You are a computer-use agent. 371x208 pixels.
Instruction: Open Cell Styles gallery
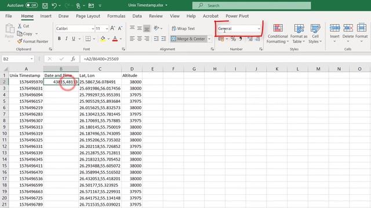(315, 34)
